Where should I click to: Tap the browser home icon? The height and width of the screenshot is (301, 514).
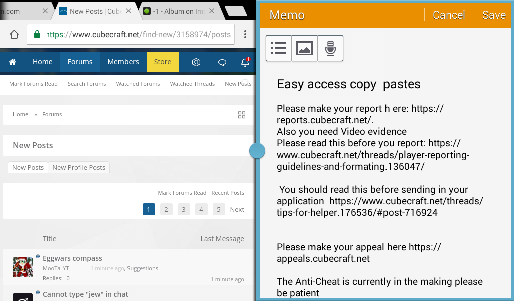pos(14,34)
